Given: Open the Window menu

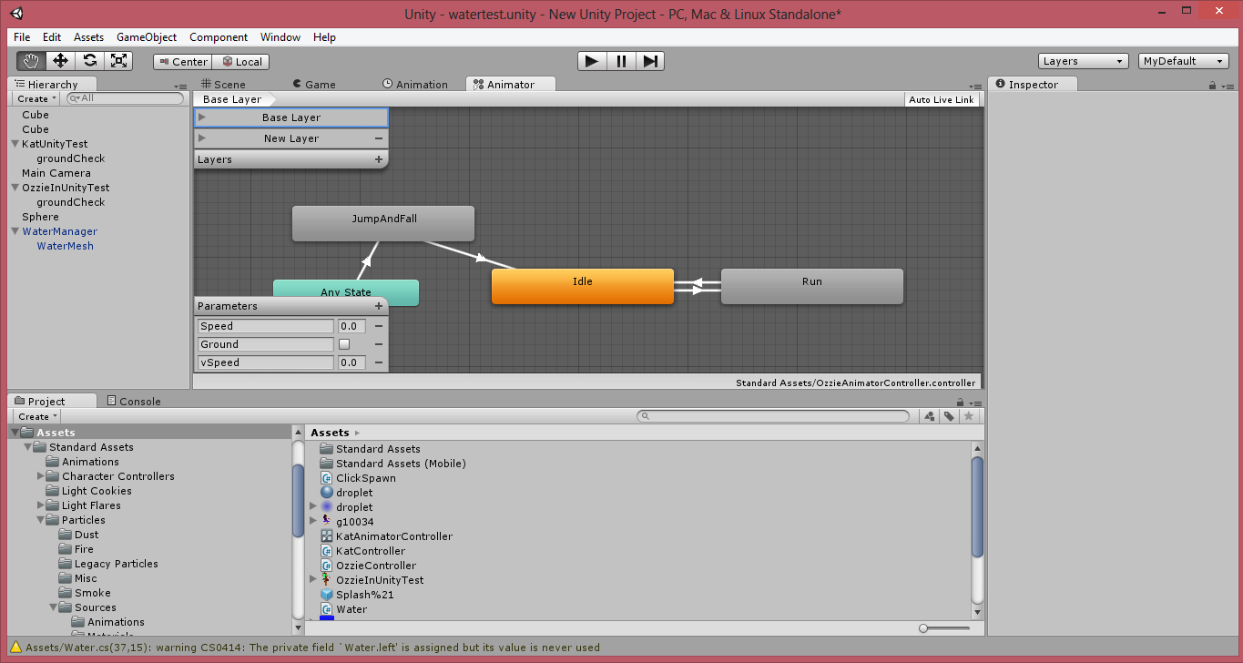Looking at the screenshot, I should point(280,37).
